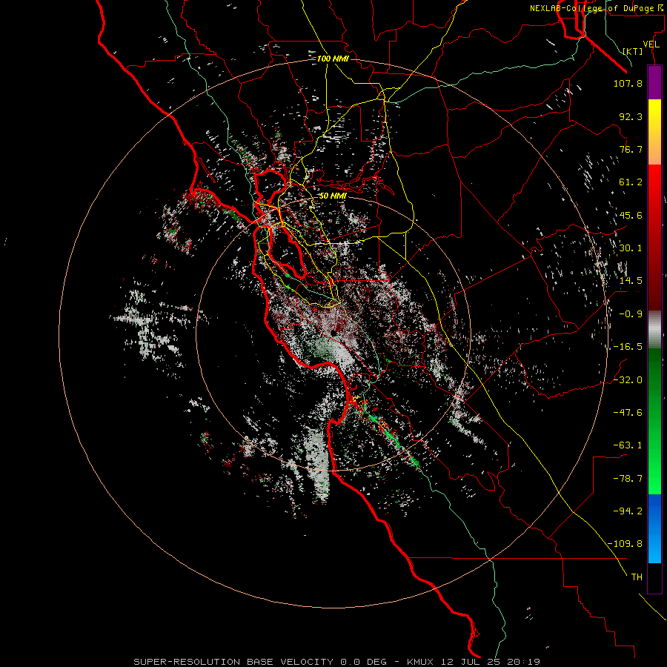Select the bright red color bar segment

click(654, 188)
